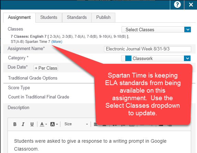
Task: Click into the description text area
Action: tap(99, 142)
